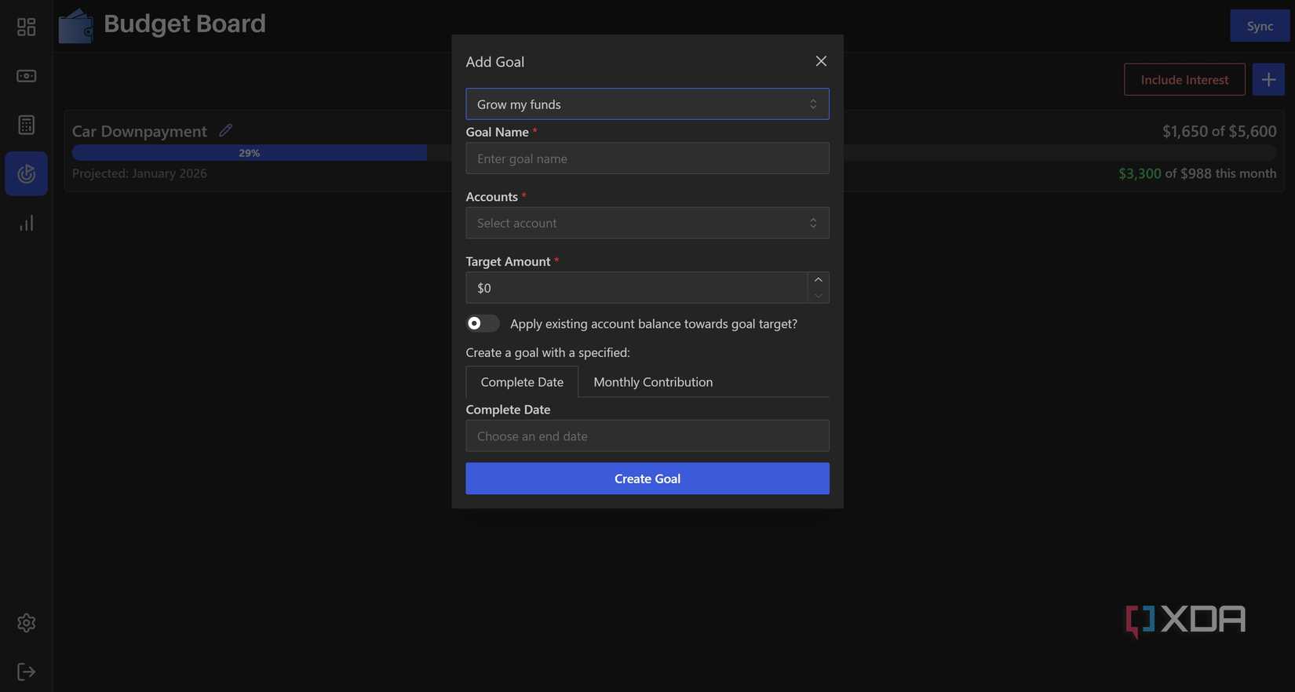1295x692 pixels.
Task: Focus the Goal Name input field
Action: click(x=647, y=158)
